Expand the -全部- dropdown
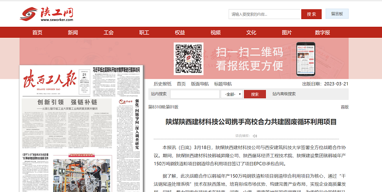This screenshot has width=382, height=192. [x=232, y=94]
